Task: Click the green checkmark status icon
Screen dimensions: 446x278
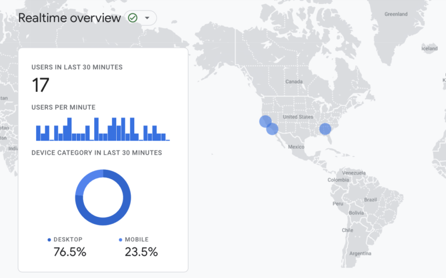Action: tap(133, 18)
